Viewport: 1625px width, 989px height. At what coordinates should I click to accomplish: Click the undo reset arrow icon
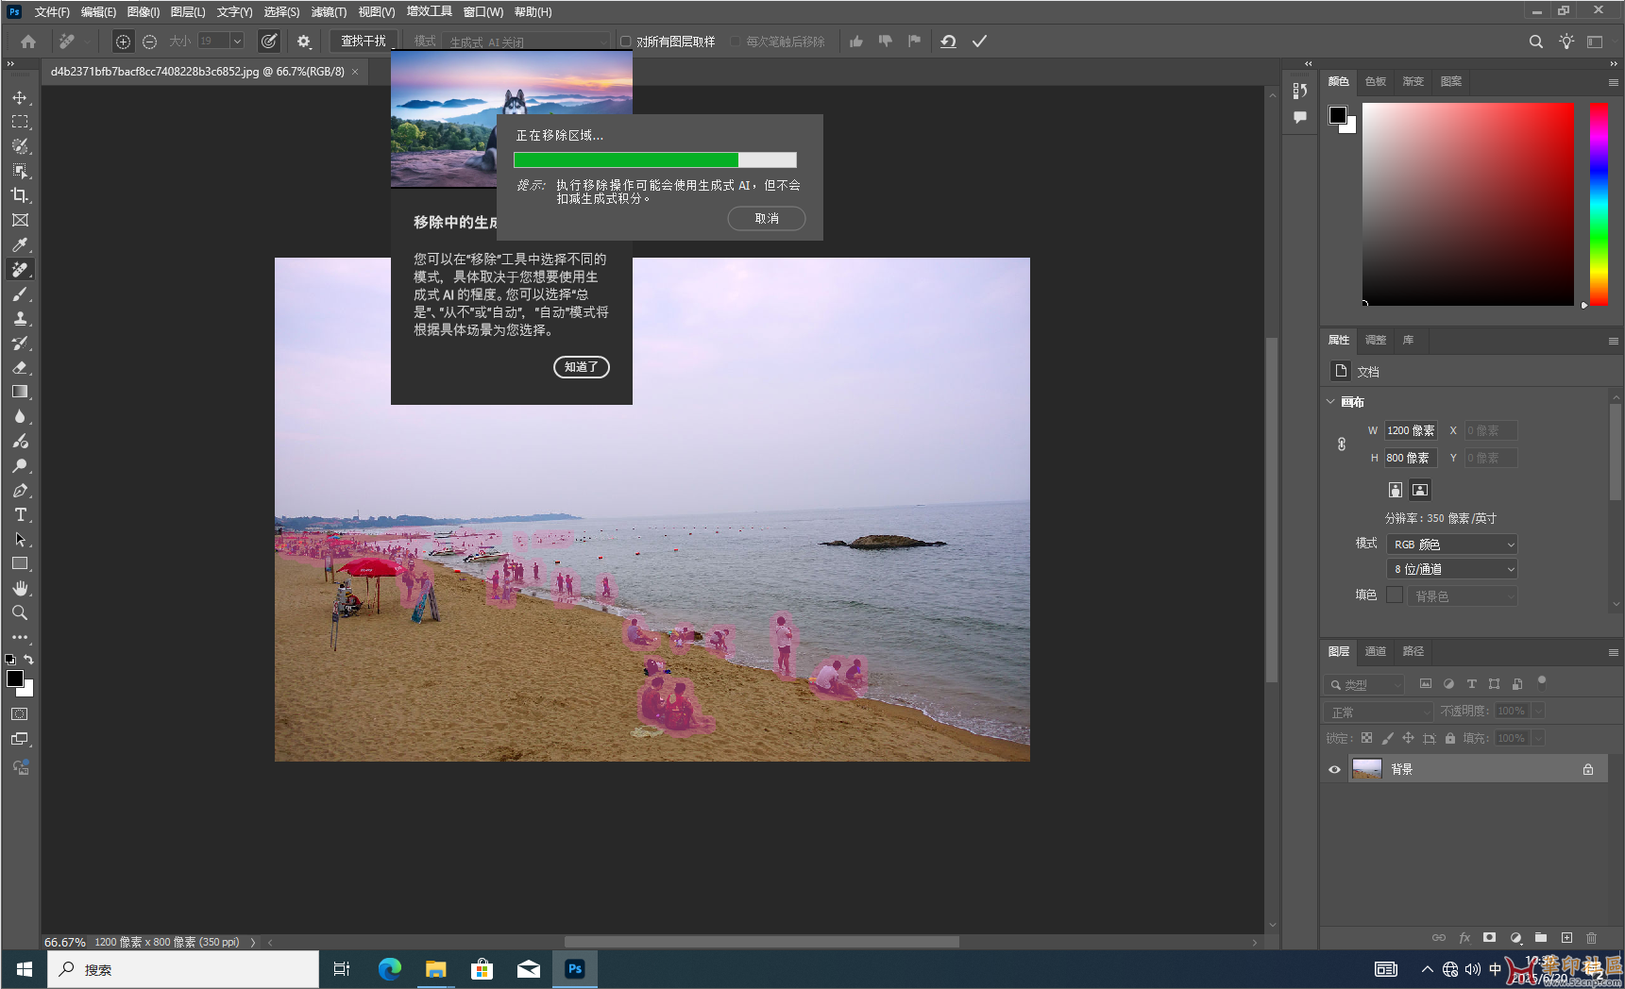[948, 42]
